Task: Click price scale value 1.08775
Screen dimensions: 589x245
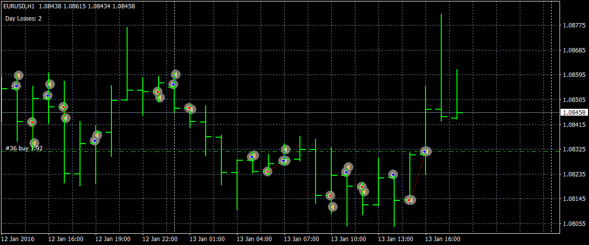Action: (x=574, y=25)
